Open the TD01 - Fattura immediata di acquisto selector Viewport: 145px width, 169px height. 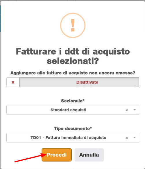73,138
